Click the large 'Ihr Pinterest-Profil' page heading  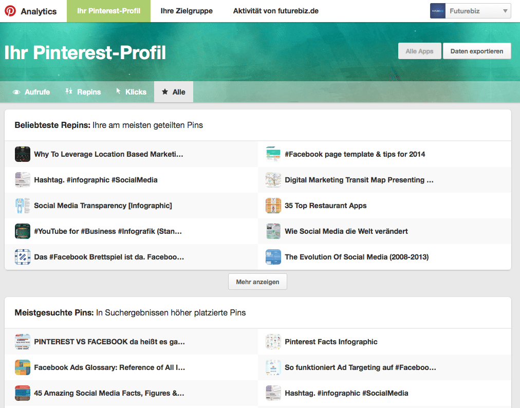pos(85,52)
